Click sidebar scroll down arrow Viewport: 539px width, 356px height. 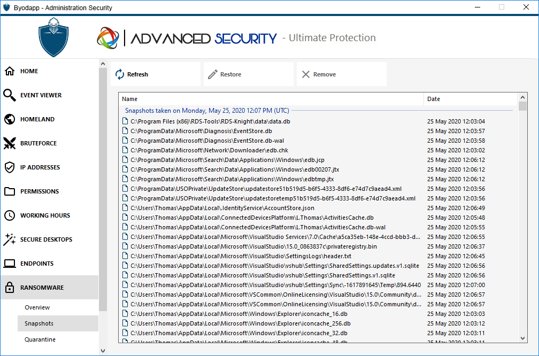tap(103, 351)
